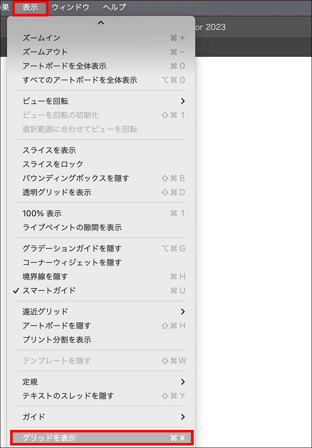Choose ズームイン menu item

41,38
